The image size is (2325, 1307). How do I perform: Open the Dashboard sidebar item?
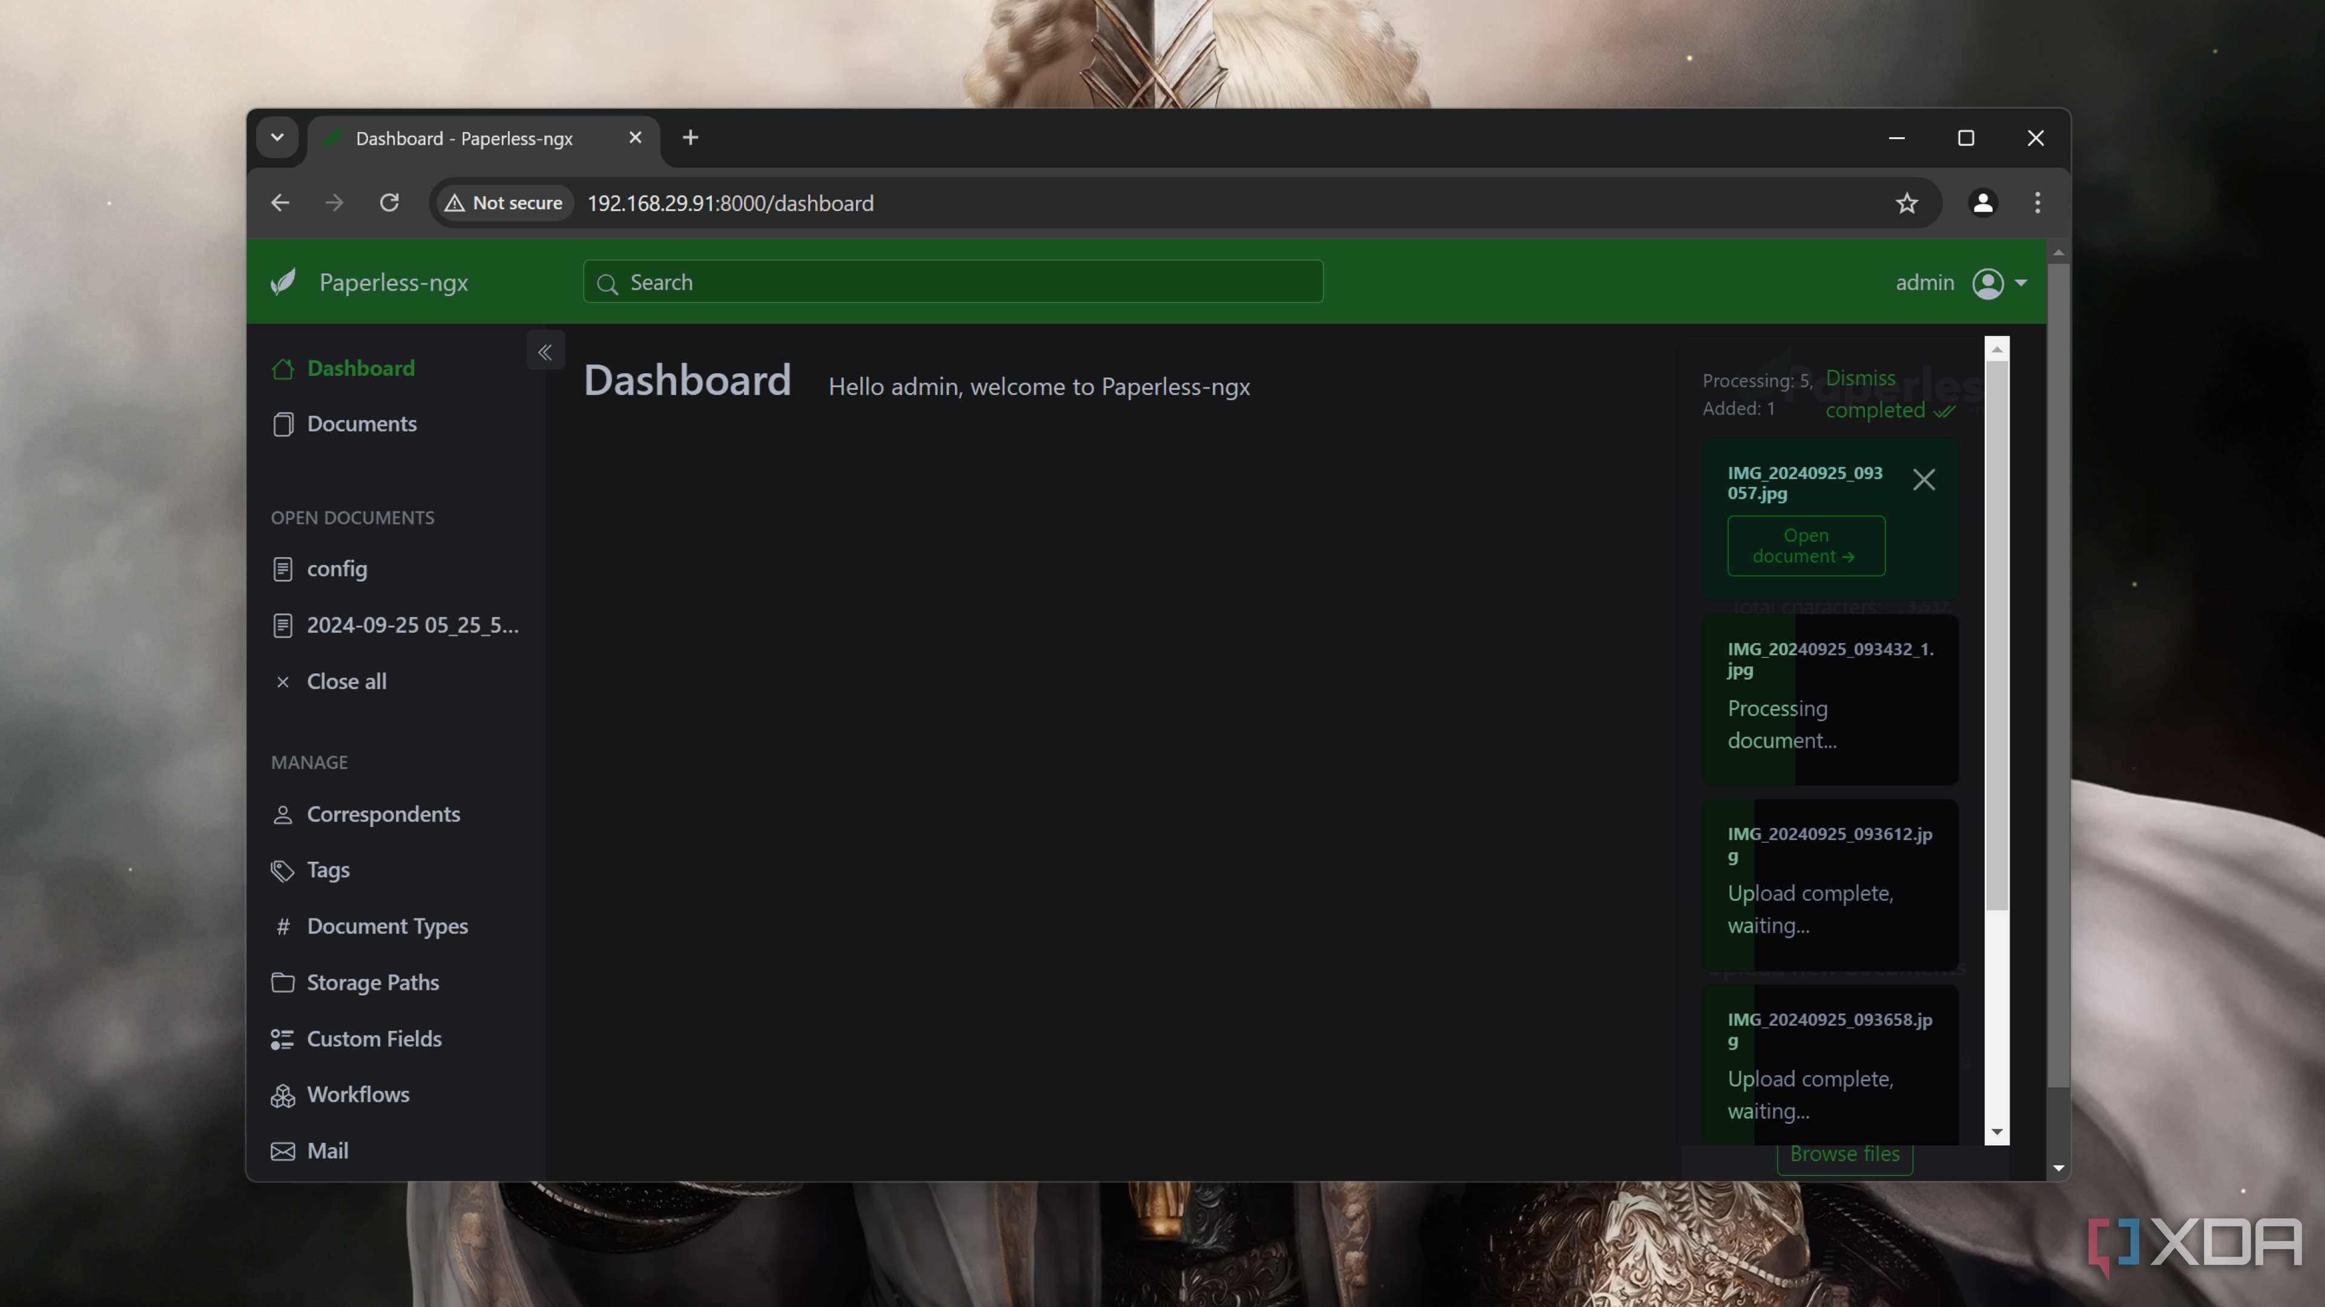click(x=343, y=368)
